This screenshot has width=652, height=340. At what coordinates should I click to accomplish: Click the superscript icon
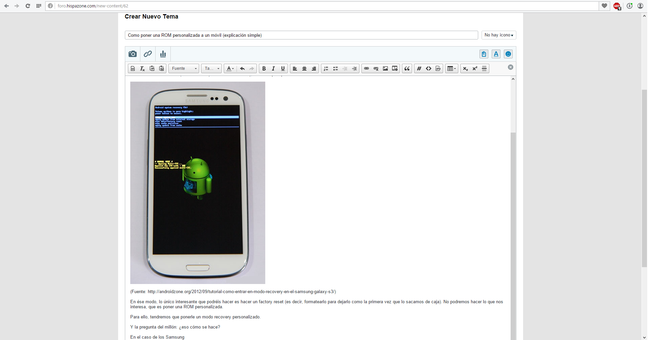point(475,68)
